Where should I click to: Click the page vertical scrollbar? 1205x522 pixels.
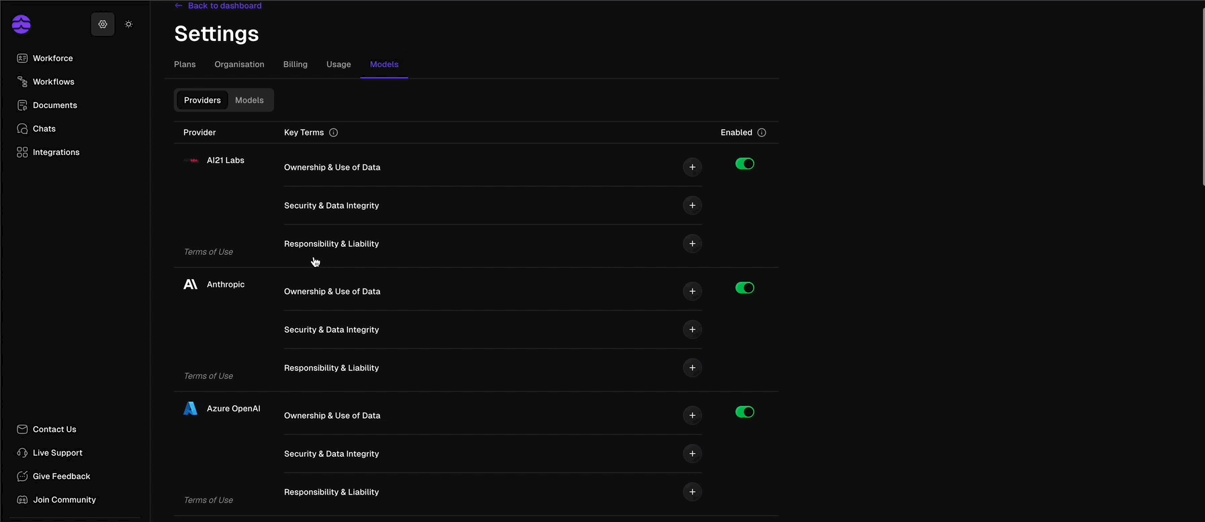click(x=1203, y=97)
